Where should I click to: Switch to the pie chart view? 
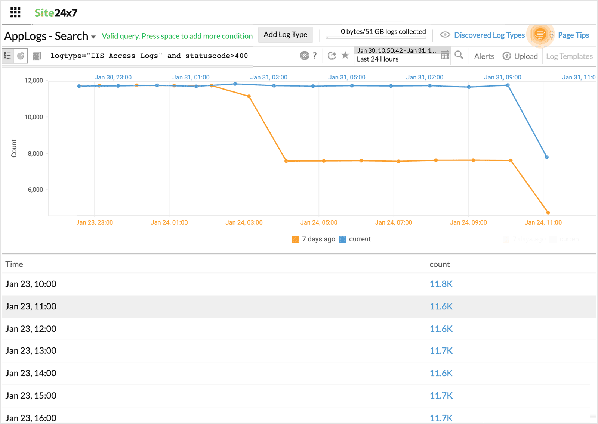[20, 55]
